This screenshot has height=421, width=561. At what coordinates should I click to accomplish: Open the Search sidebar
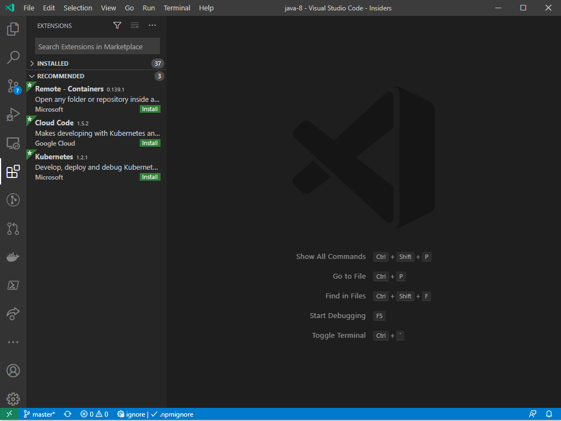pos(13,57)
